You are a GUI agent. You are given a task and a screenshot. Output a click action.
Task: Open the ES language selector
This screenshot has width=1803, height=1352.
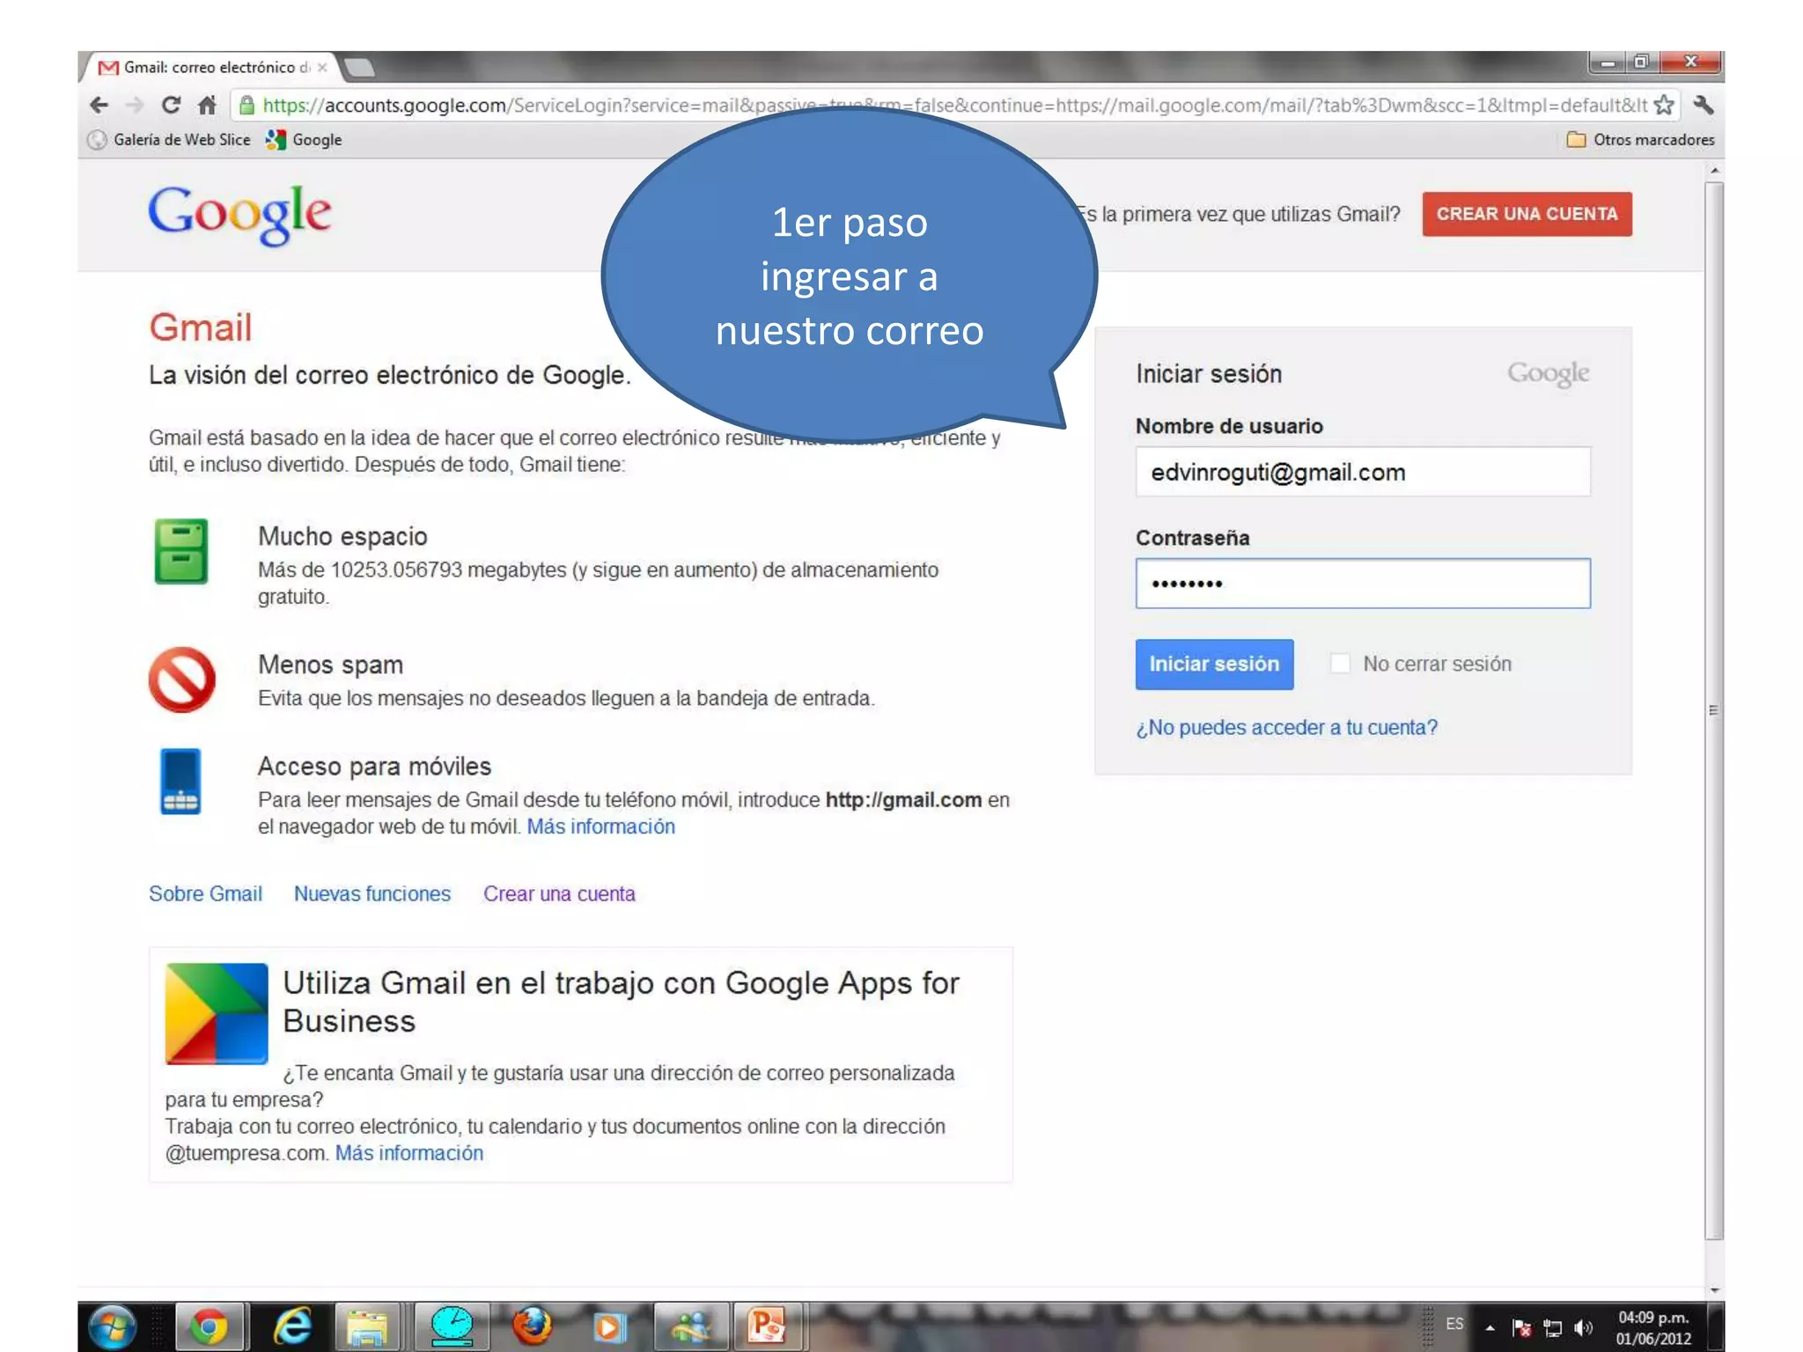pyautogui.click(x=1454, y=1324)
